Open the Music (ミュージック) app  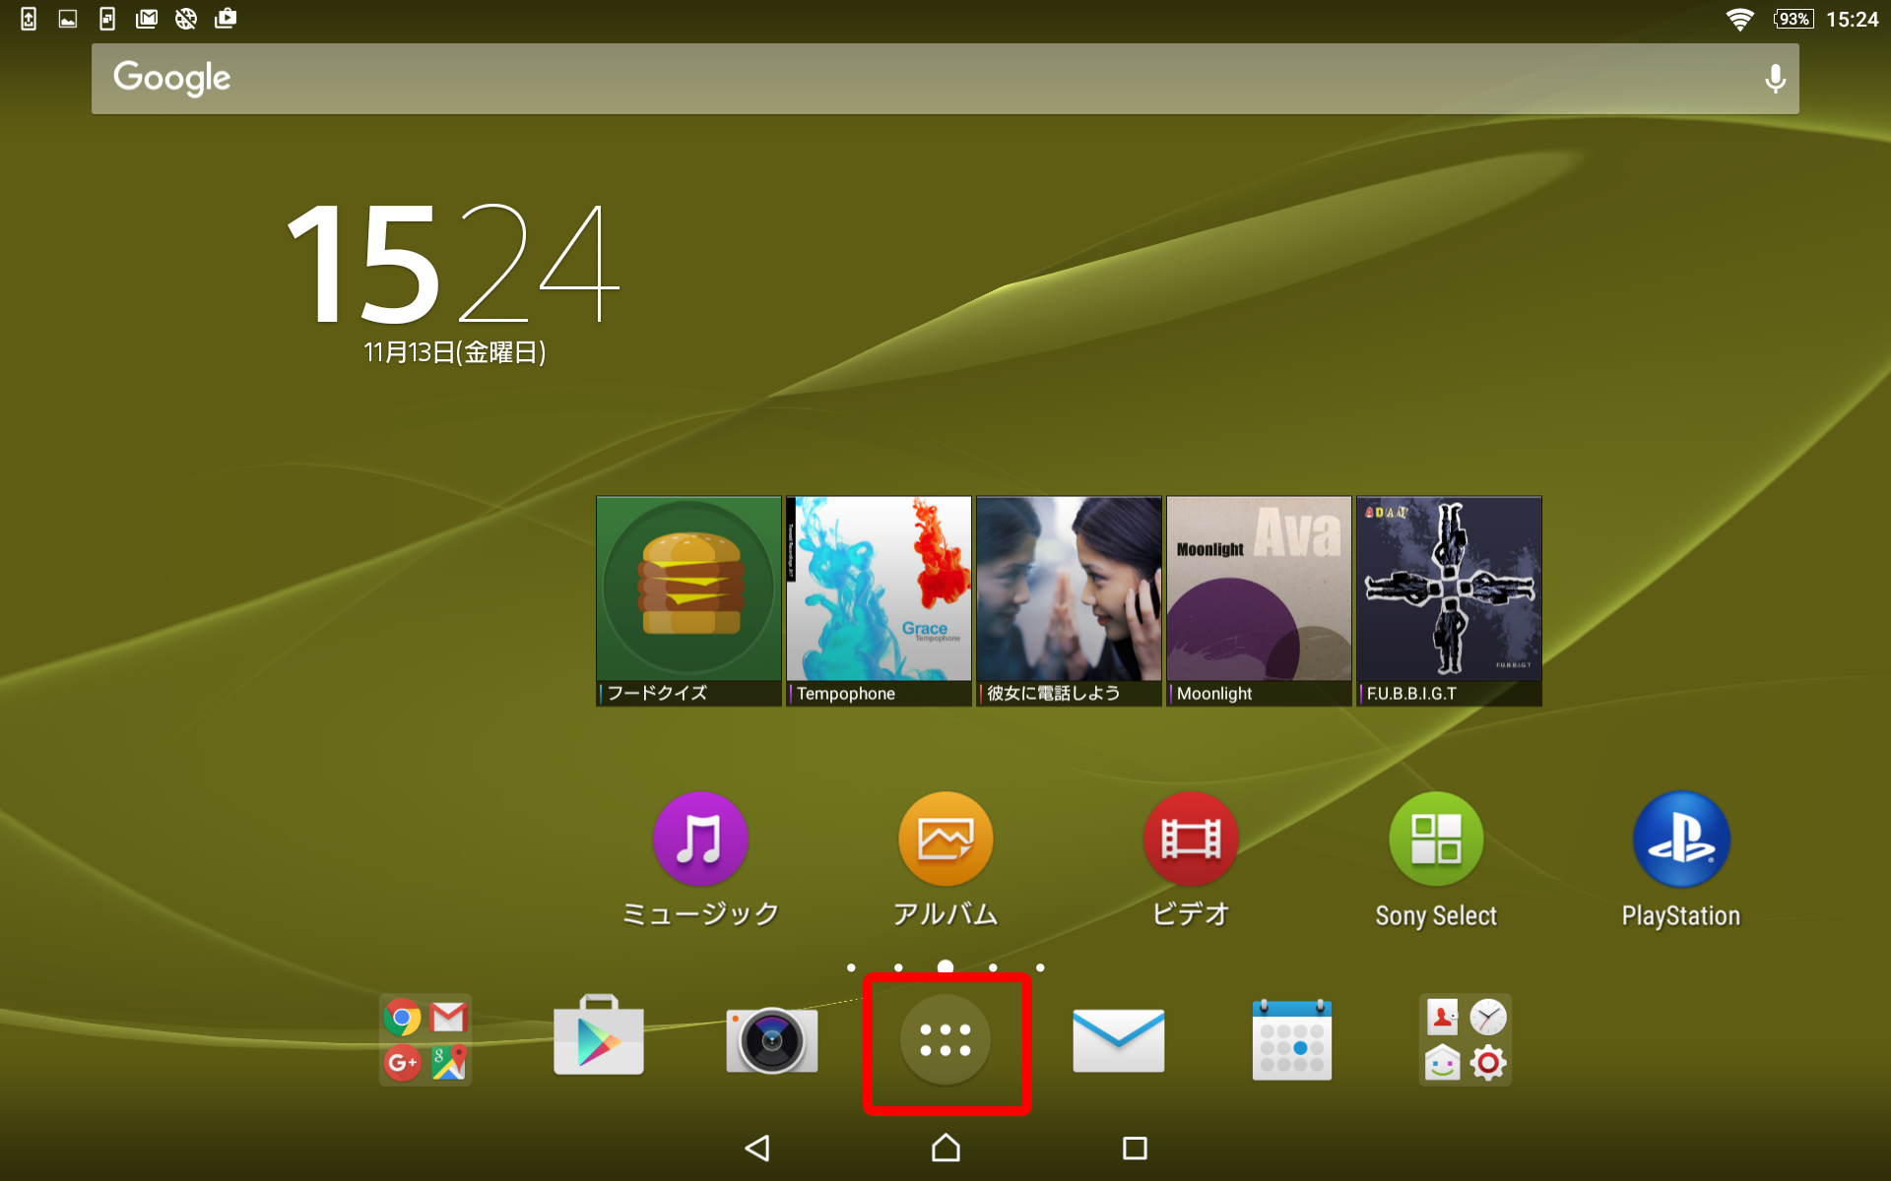699,839
